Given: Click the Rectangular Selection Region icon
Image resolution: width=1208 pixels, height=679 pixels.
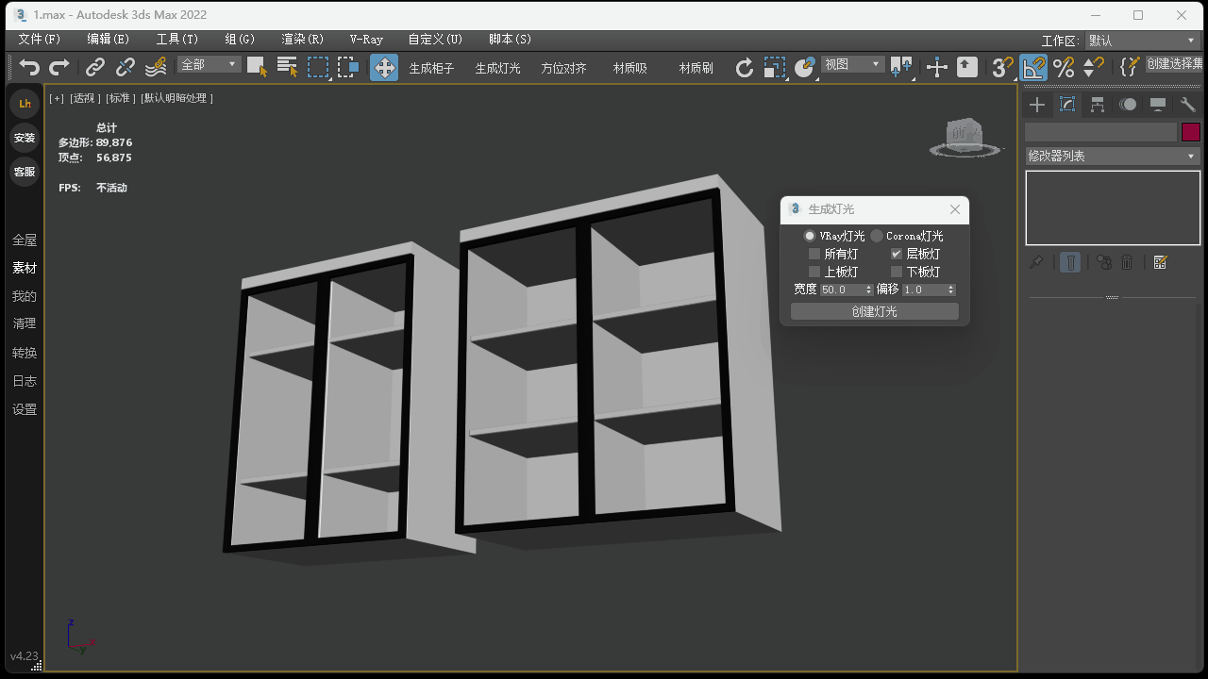Looking at the screenshot, I should click(x=318, y=67).
